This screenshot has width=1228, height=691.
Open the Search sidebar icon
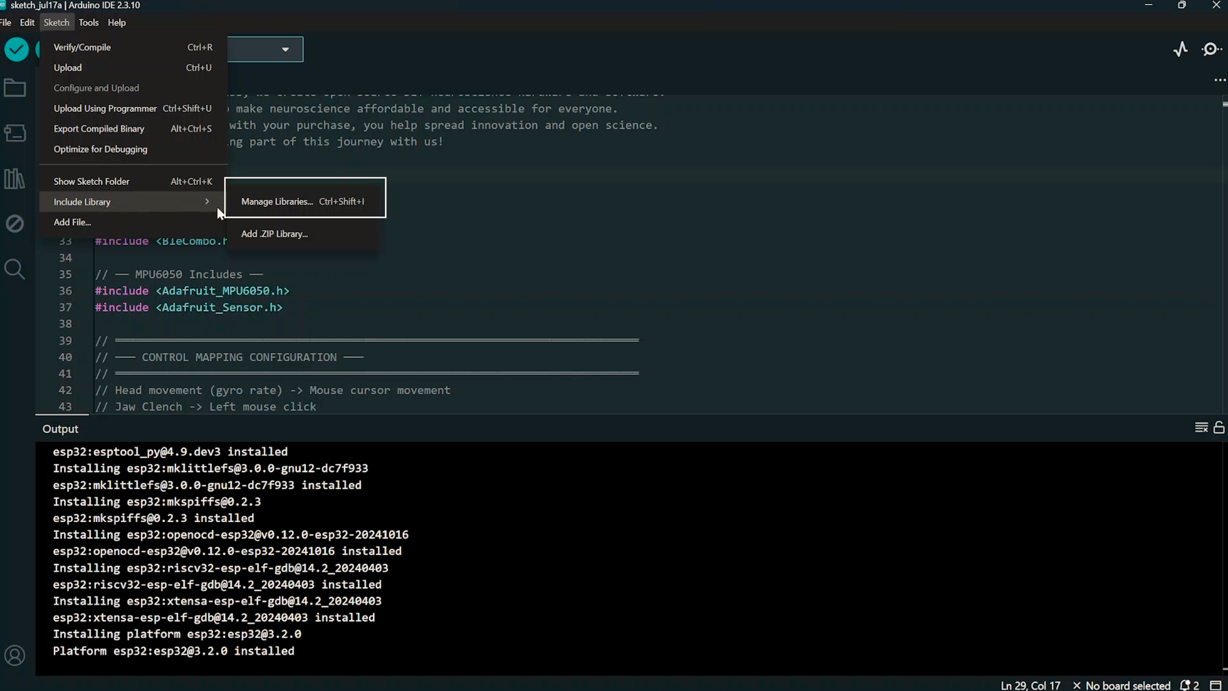pyautogui.click(x=14, y=269)
